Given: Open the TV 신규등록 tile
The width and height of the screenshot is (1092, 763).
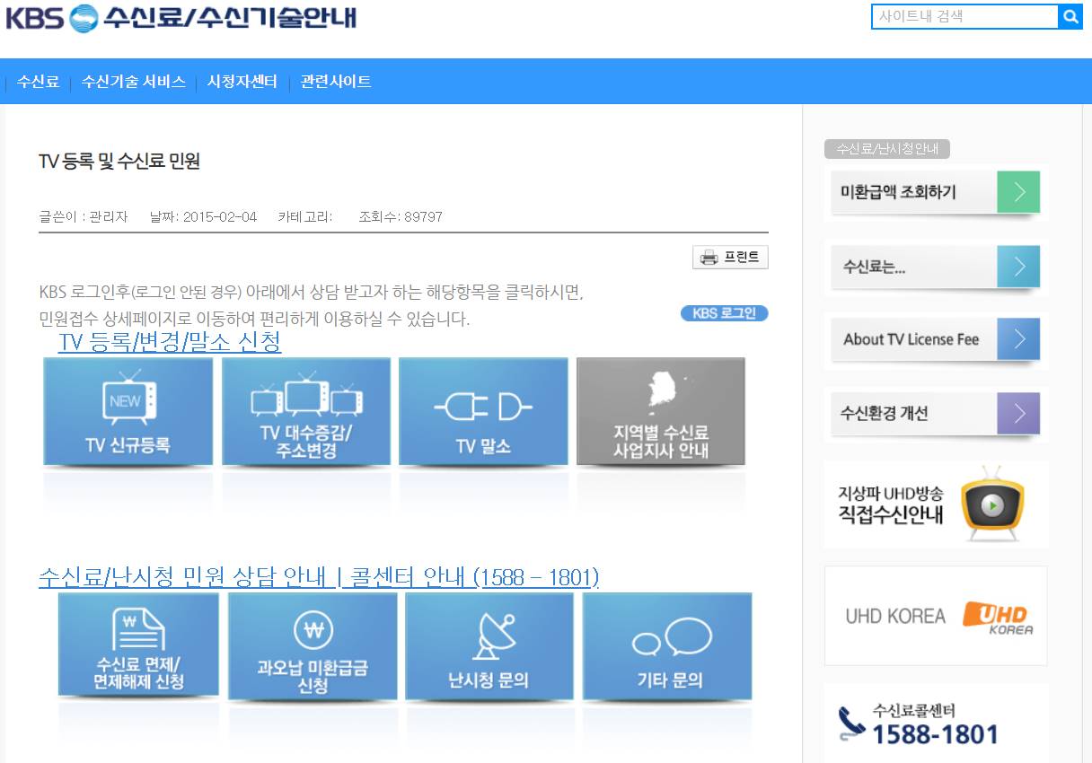Looking at the screenshot, I should coord(128,412).
